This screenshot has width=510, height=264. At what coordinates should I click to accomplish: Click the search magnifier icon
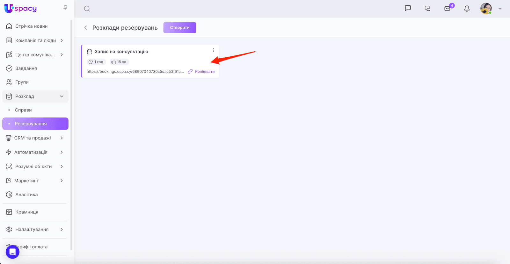(x=87, y=9)
